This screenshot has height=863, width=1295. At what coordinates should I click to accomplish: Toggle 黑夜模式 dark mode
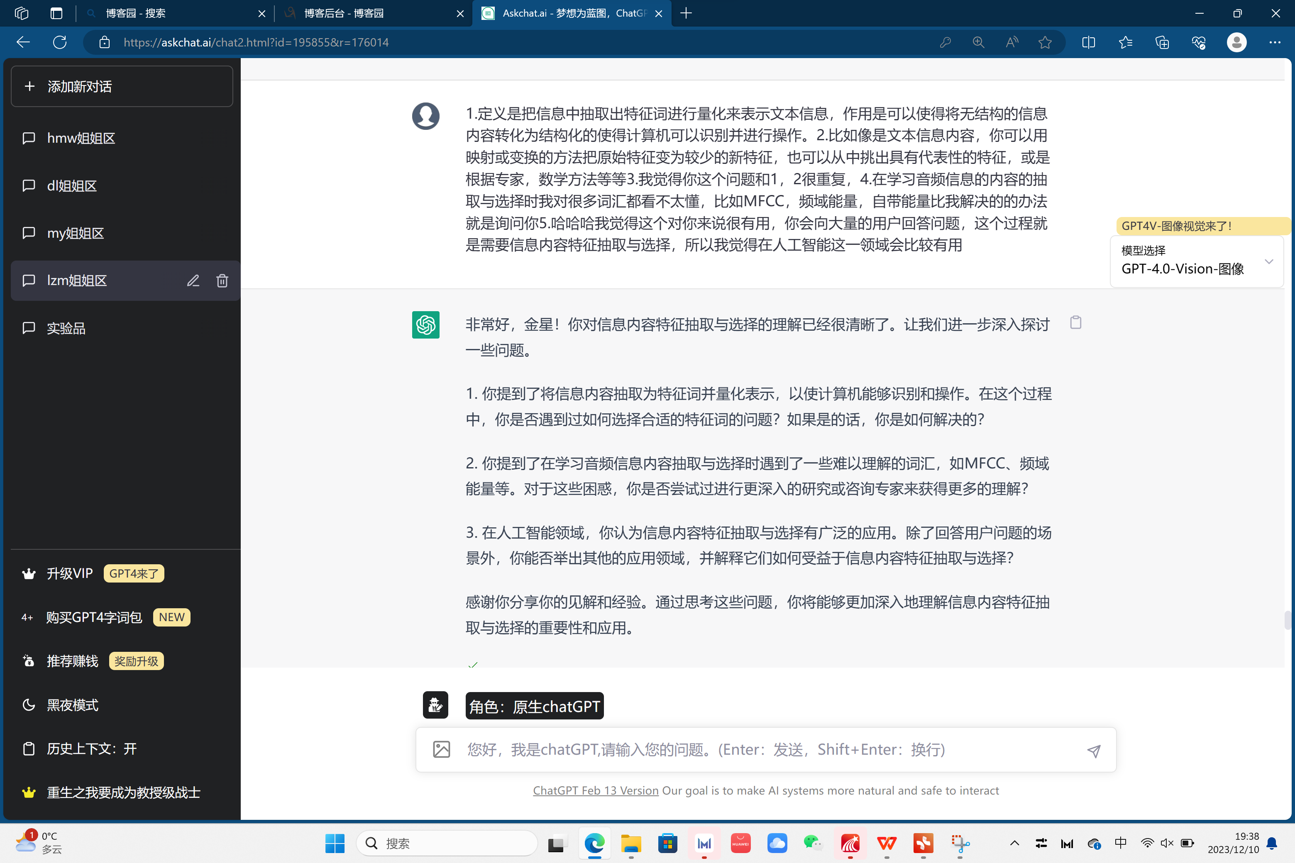coord(72,705)
